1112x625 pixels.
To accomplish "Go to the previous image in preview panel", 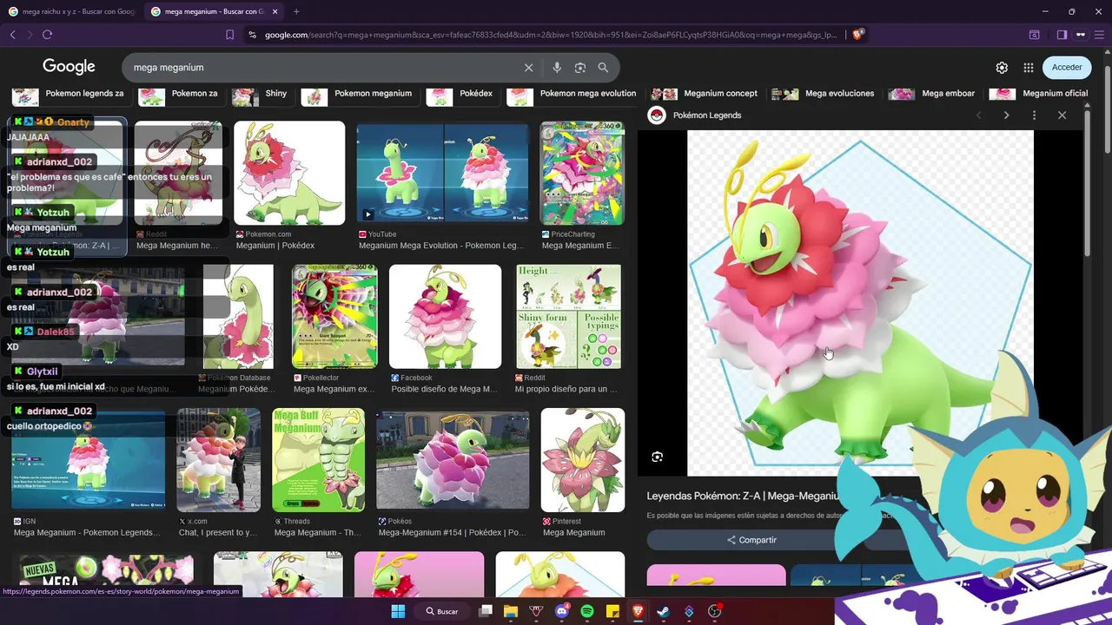I will tap(978, 115).
